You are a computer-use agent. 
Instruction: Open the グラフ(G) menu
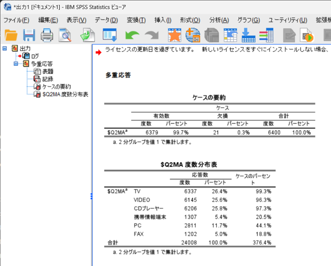tap(248, 20)
